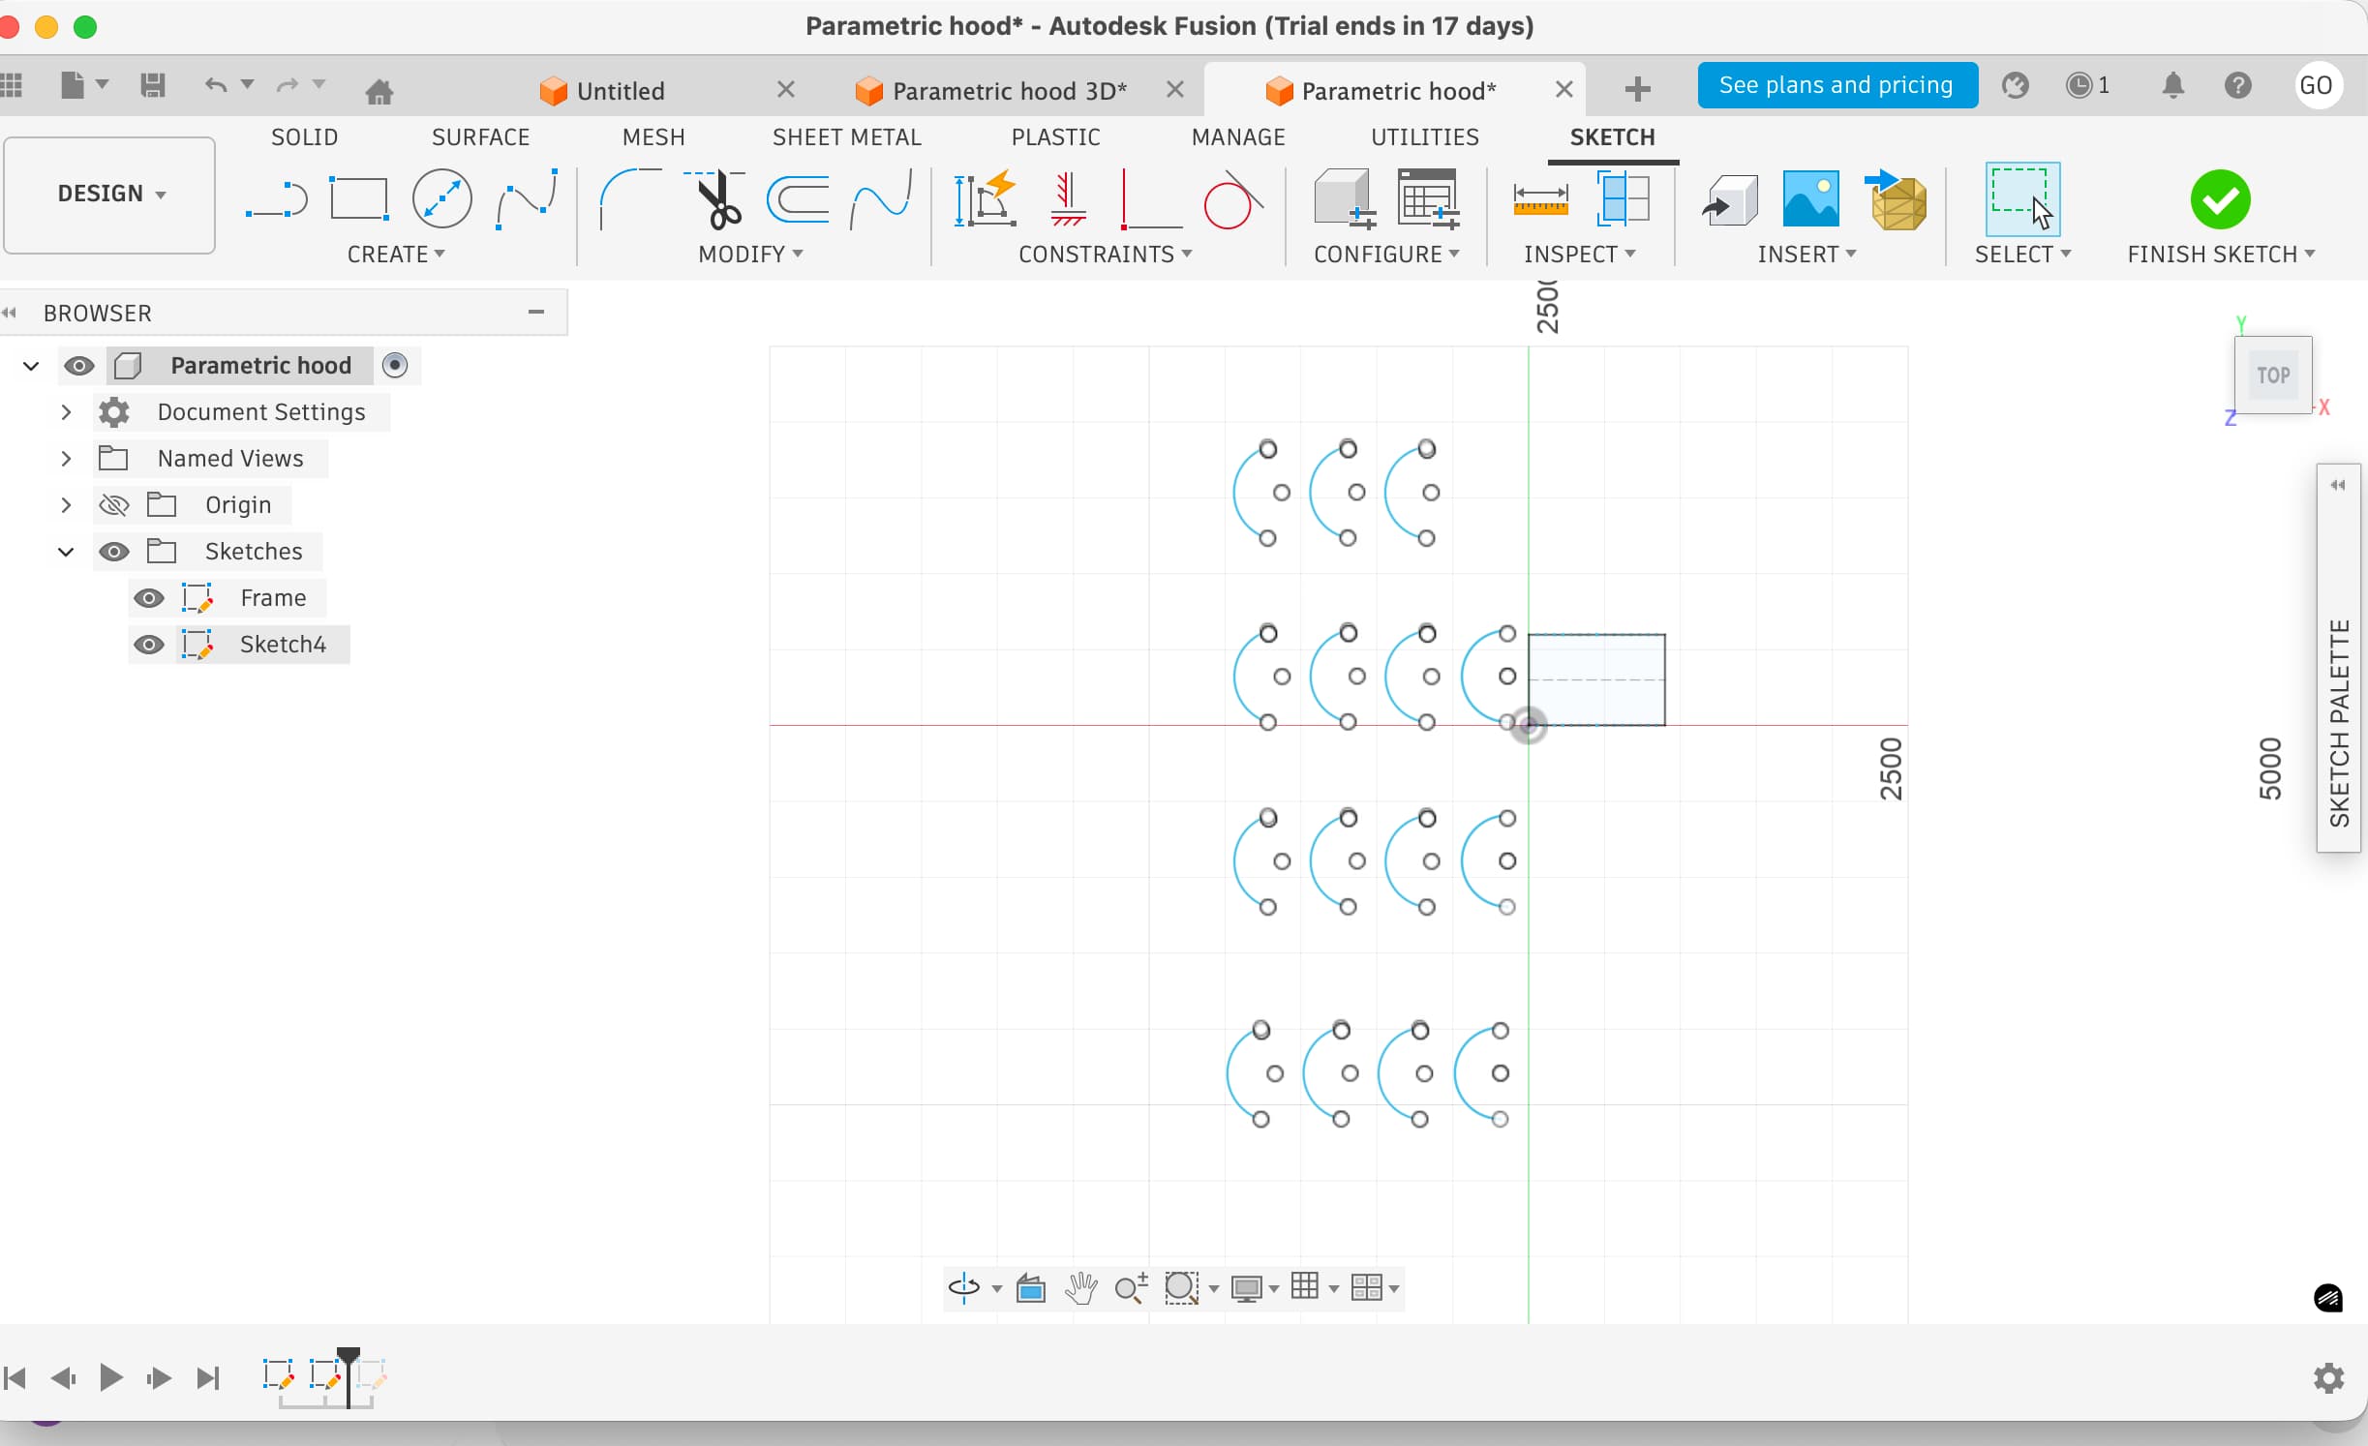The height and width of the screenshot is (1446, 2368).
Task: Switch to Parametric hood 3D document tab
Action: coord(1008,91)
